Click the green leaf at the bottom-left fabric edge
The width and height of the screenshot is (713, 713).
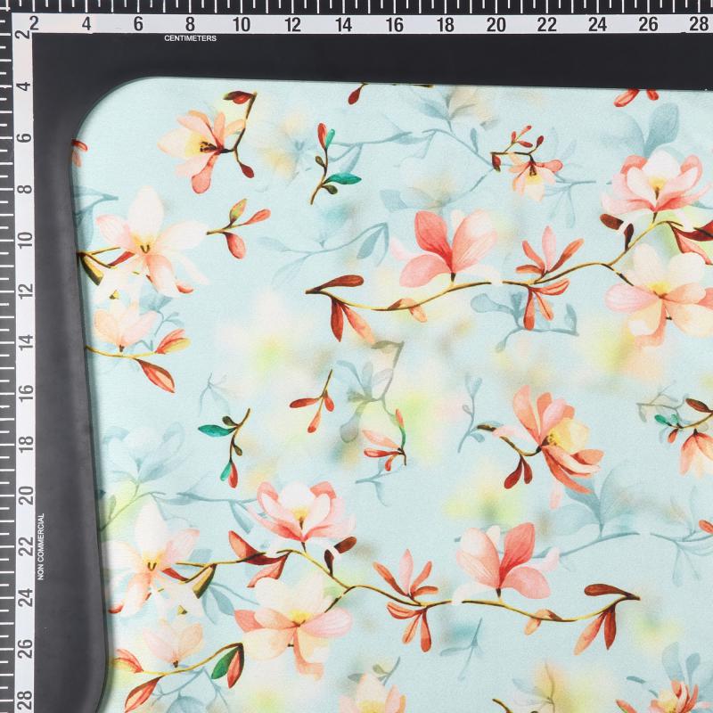pos(225,664)
